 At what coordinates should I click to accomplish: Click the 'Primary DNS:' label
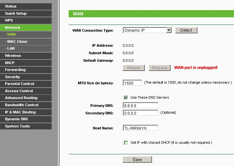click(102, 106)
